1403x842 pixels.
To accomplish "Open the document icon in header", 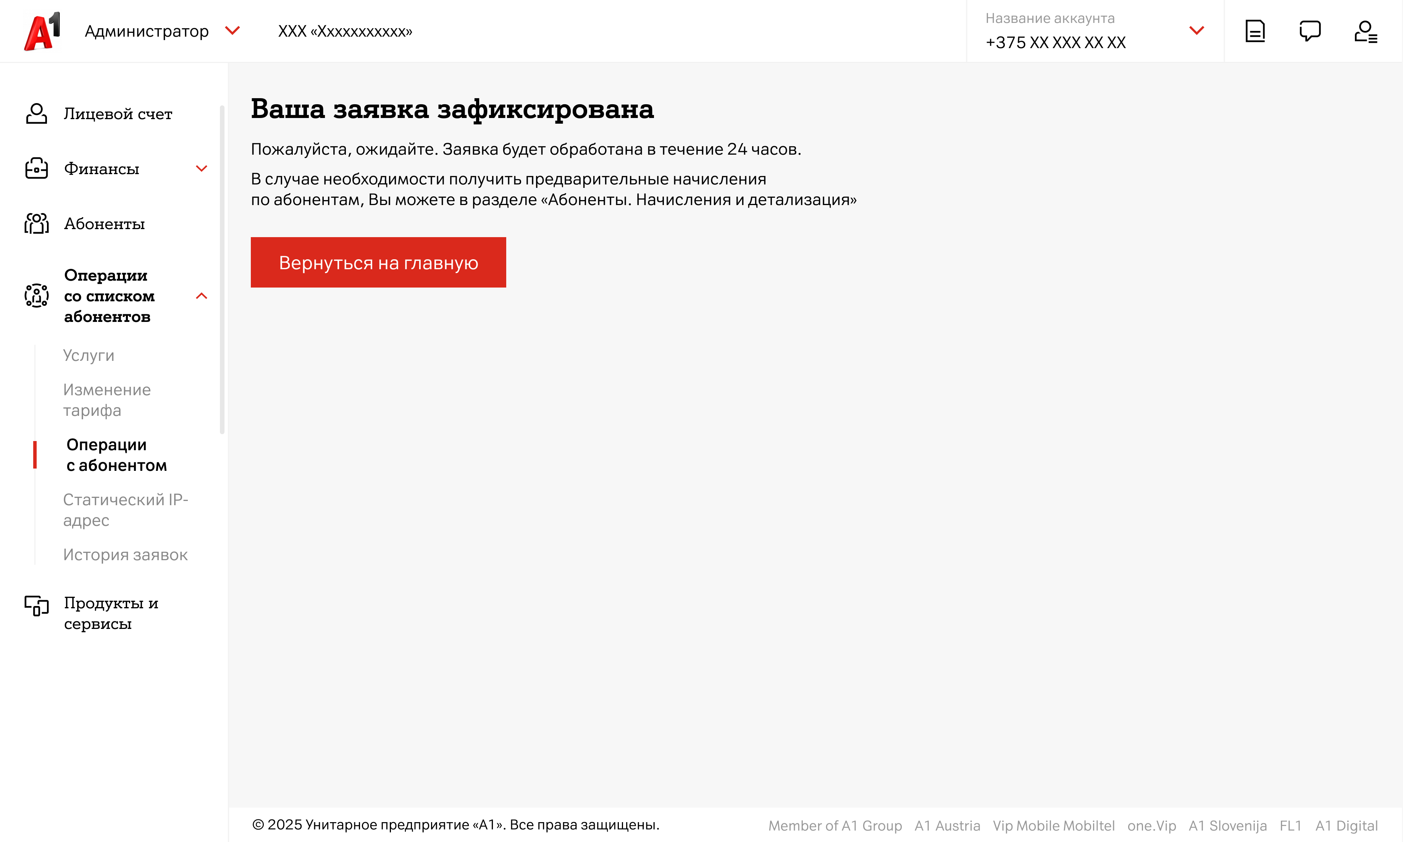I will point(1254,31).
